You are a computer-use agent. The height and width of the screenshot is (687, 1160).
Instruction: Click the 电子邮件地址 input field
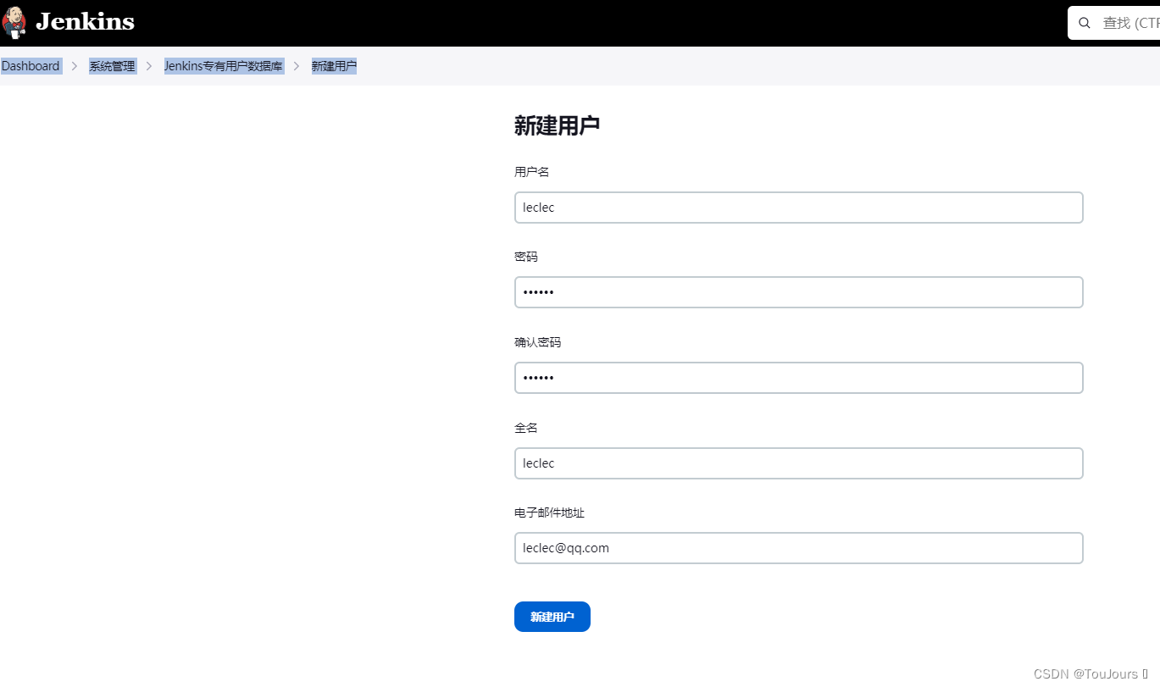tap(799, 548)
